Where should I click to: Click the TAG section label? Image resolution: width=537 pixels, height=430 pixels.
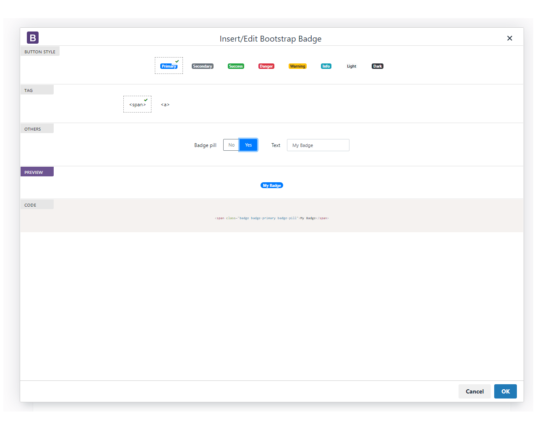click(x=37, y=90)
